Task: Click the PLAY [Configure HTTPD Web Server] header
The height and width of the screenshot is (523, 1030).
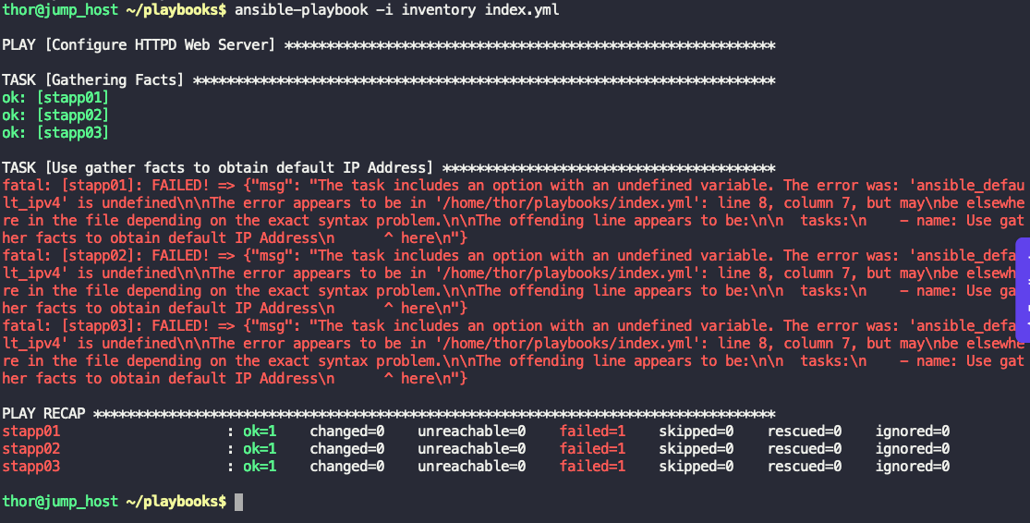Action: coord(139,45)
